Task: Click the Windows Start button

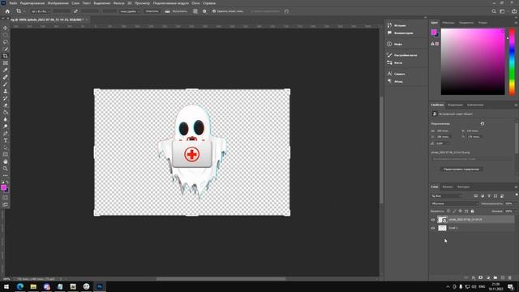Action: (x=6, y=286)
